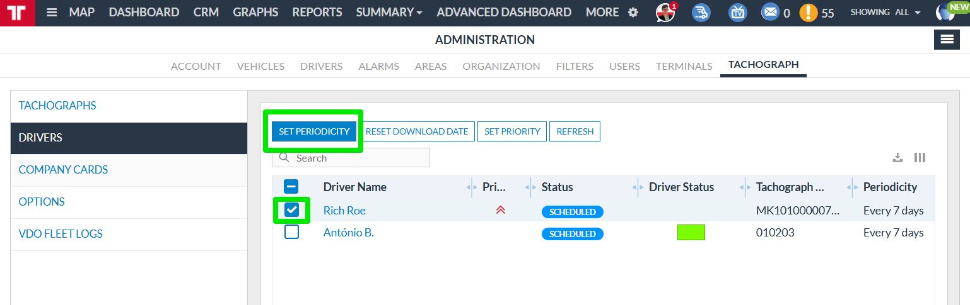Focus the Search input field
The width and height of the screenshot is (970, 305).
(351, 158)
